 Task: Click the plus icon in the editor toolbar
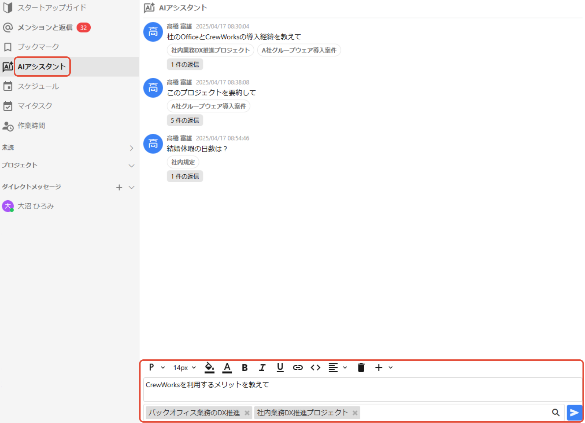tap(379, 368)
